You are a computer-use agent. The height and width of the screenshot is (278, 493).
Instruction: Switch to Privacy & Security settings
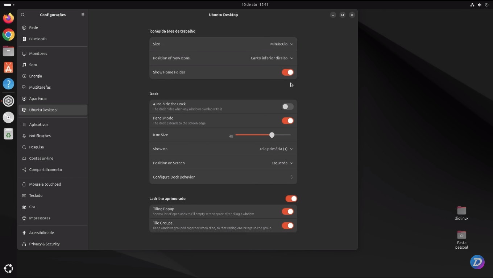44,244
